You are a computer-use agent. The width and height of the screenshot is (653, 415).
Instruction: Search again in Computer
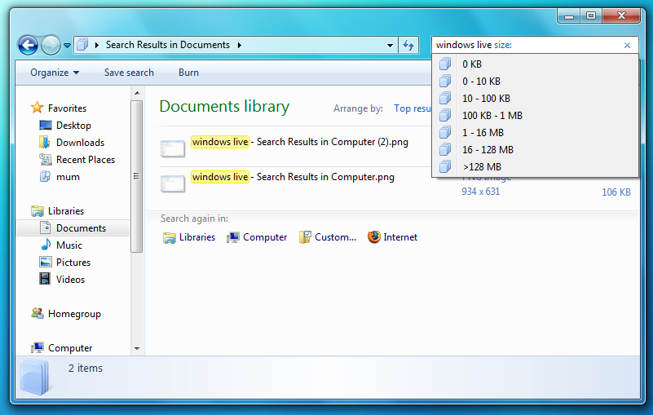[257, 237]
